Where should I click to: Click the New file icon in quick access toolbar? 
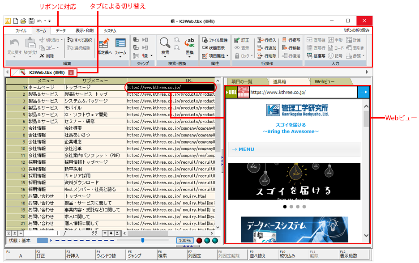click(16, 21)
